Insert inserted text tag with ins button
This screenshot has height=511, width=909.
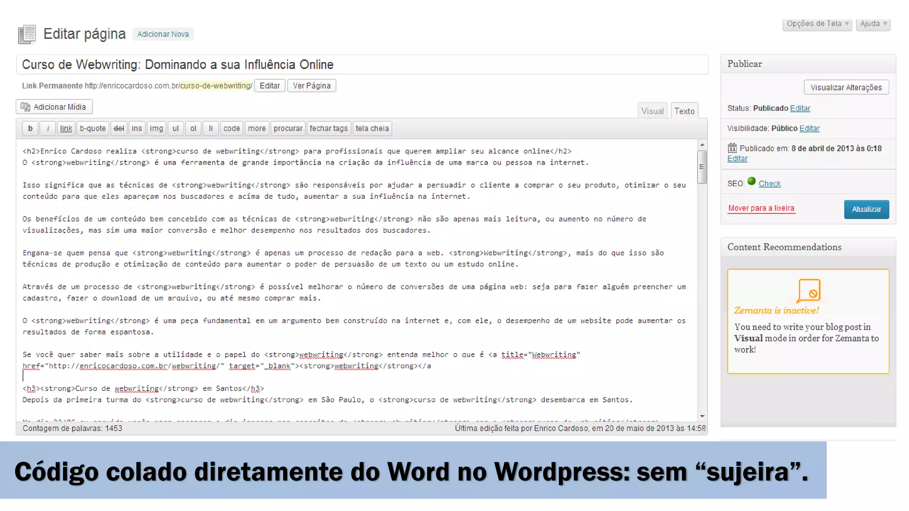[137, 128]
